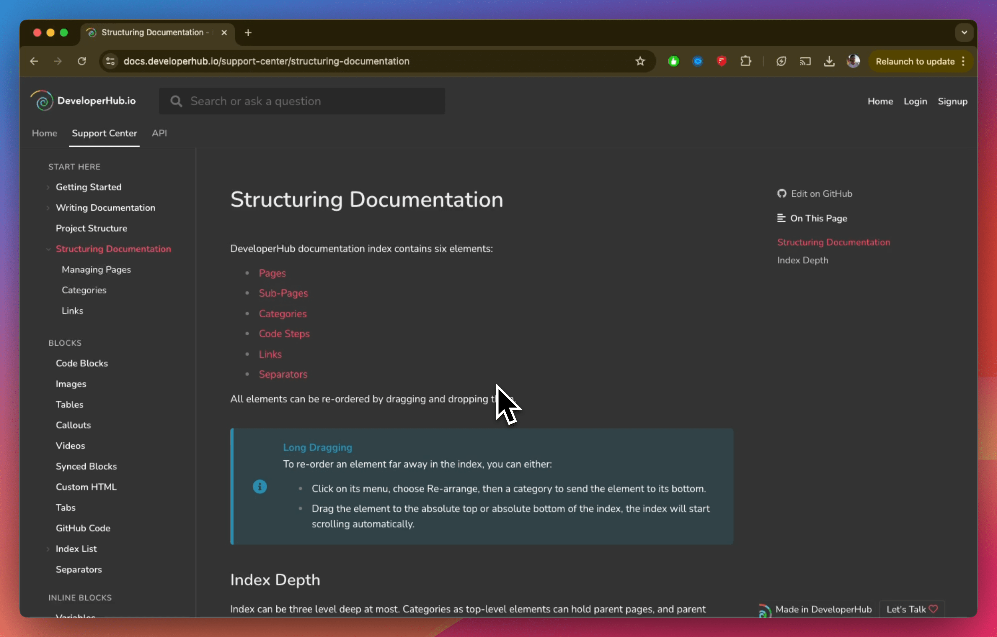
Task: Switch to the Home nav tab
Action: point(44,133)
